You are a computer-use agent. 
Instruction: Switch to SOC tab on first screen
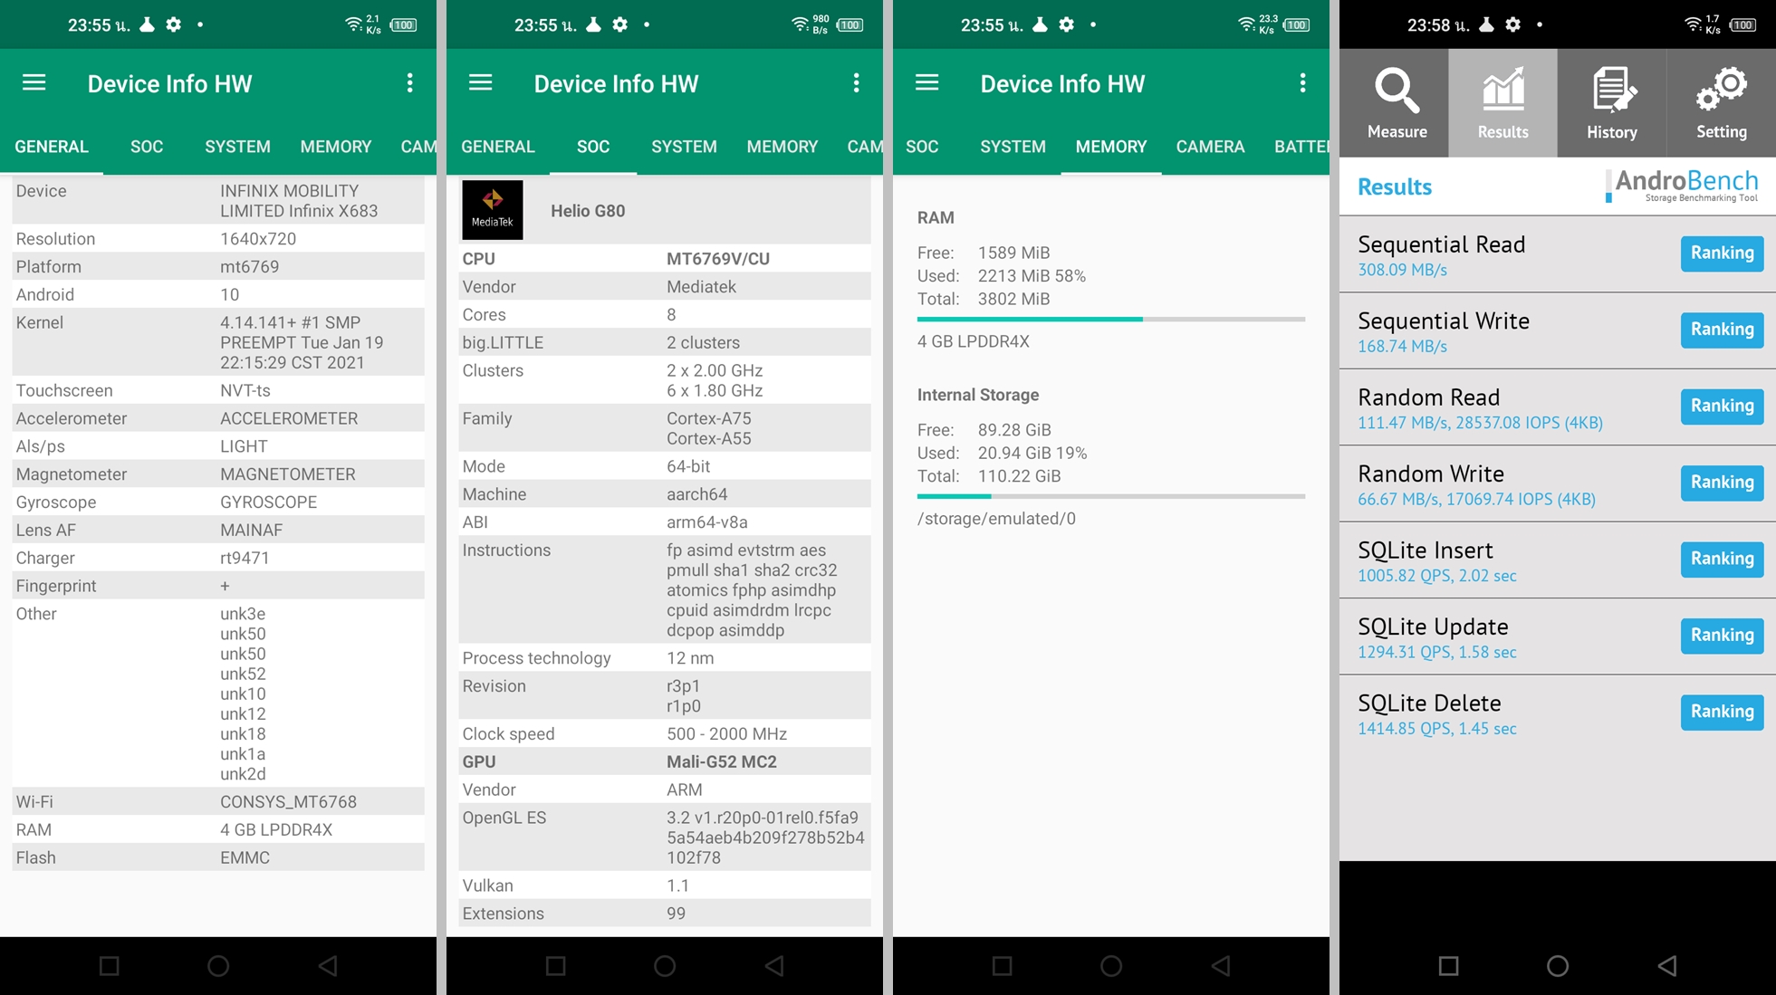[147, 147]
